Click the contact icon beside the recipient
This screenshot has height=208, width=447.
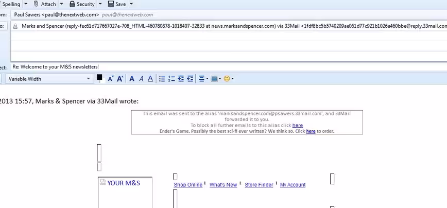click(x=15, y=26)
